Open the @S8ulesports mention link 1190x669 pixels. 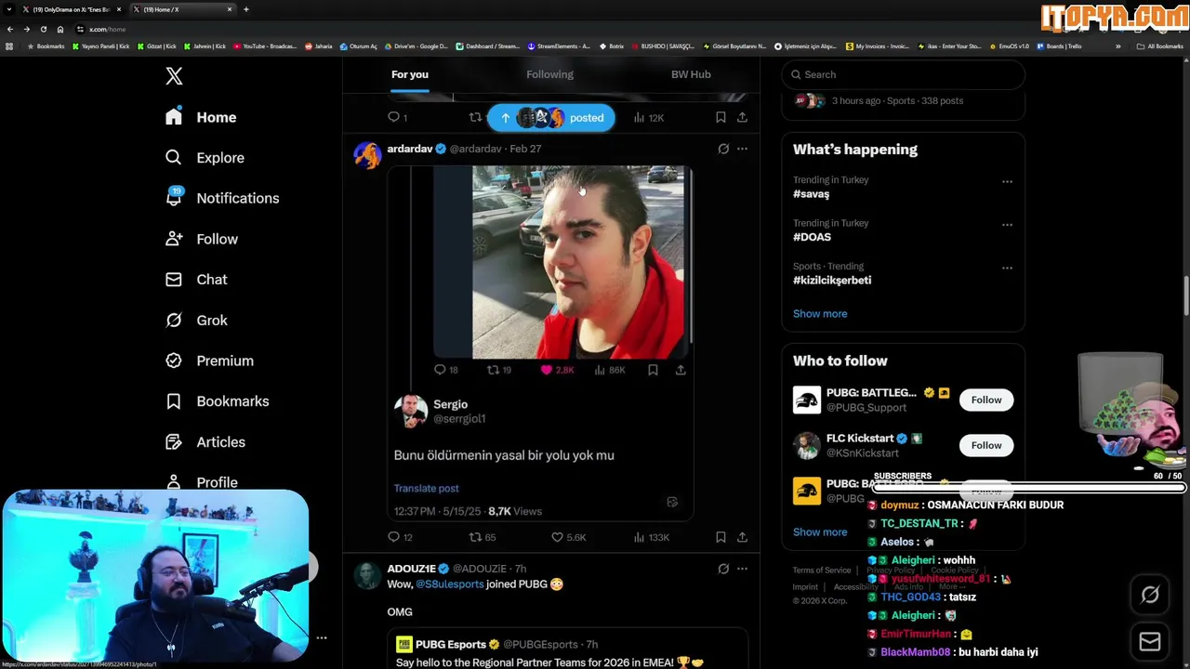click(x=449, y=584)
